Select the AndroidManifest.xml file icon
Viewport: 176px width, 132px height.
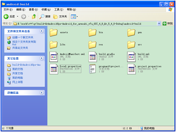54,57
